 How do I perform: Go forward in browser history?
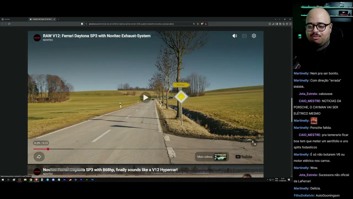click(x=6, y=24)
